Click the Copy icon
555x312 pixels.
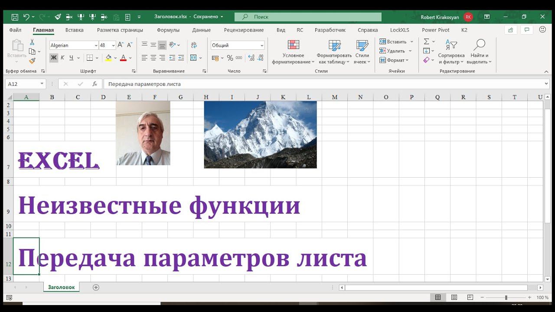pyautogui.click(x=32, y=52)
